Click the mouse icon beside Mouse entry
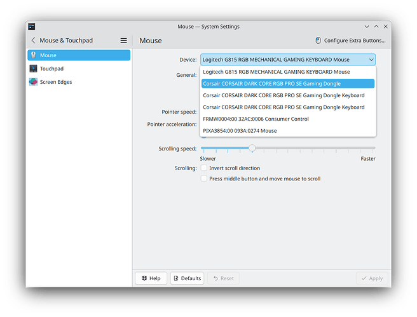 pos(33,55)
